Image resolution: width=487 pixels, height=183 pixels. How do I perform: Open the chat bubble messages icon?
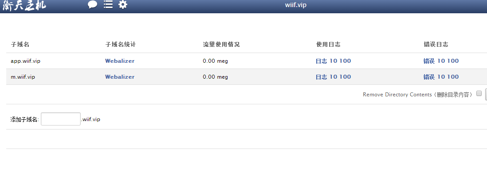point(93,5)
